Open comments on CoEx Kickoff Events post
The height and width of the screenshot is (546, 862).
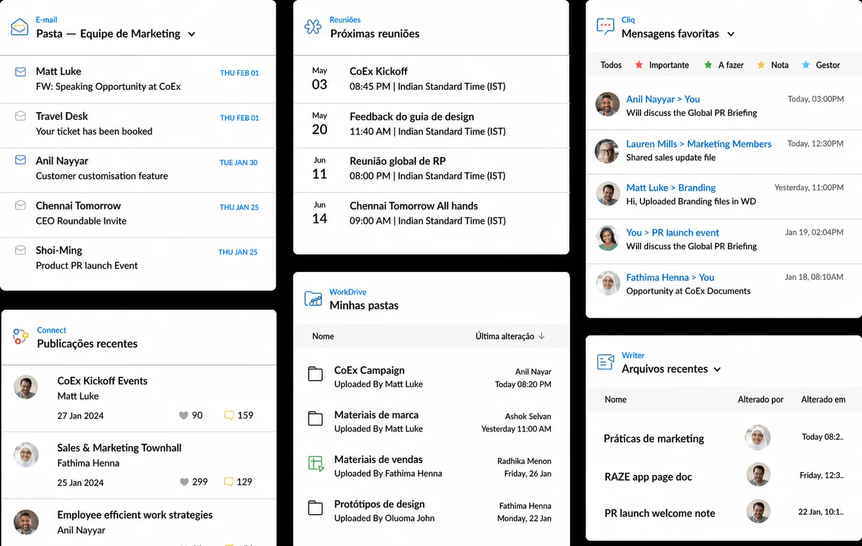229,415
